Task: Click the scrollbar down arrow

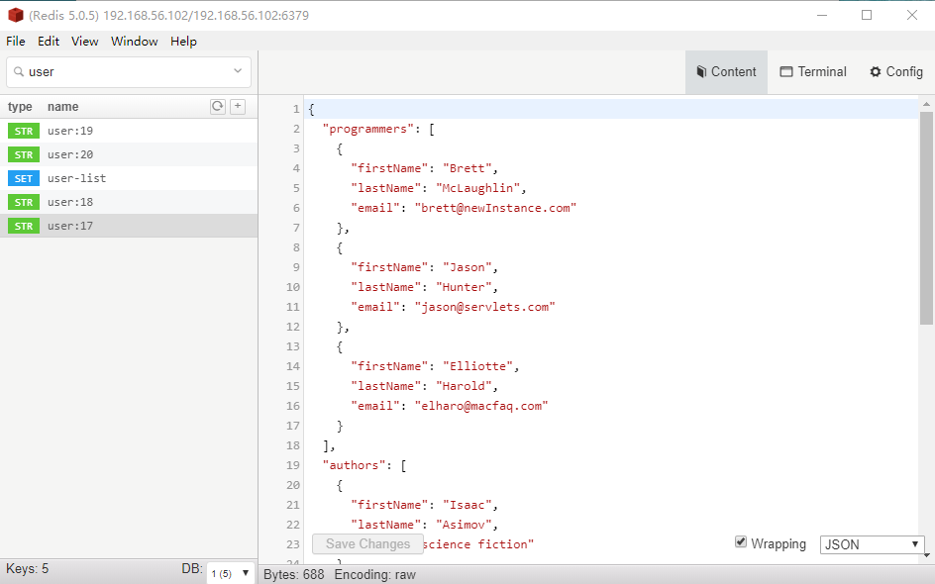Action: click(x=926, y=555)
